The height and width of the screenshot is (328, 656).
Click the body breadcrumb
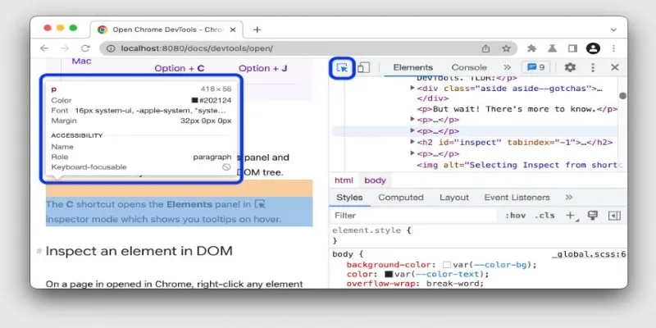(375, 180)
